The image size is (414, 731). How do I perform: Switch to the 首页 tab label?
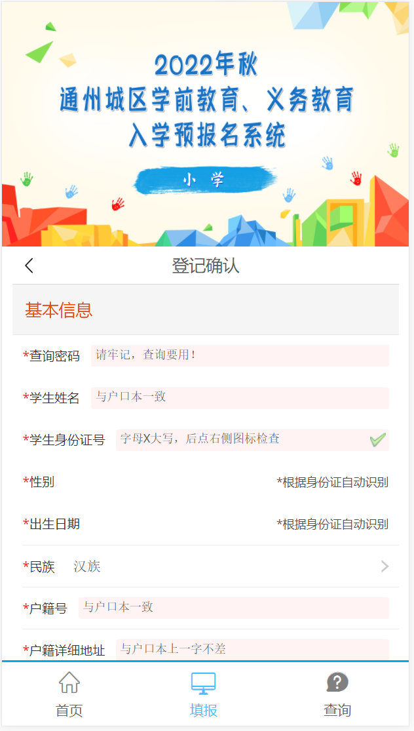(x=69, y=710)
